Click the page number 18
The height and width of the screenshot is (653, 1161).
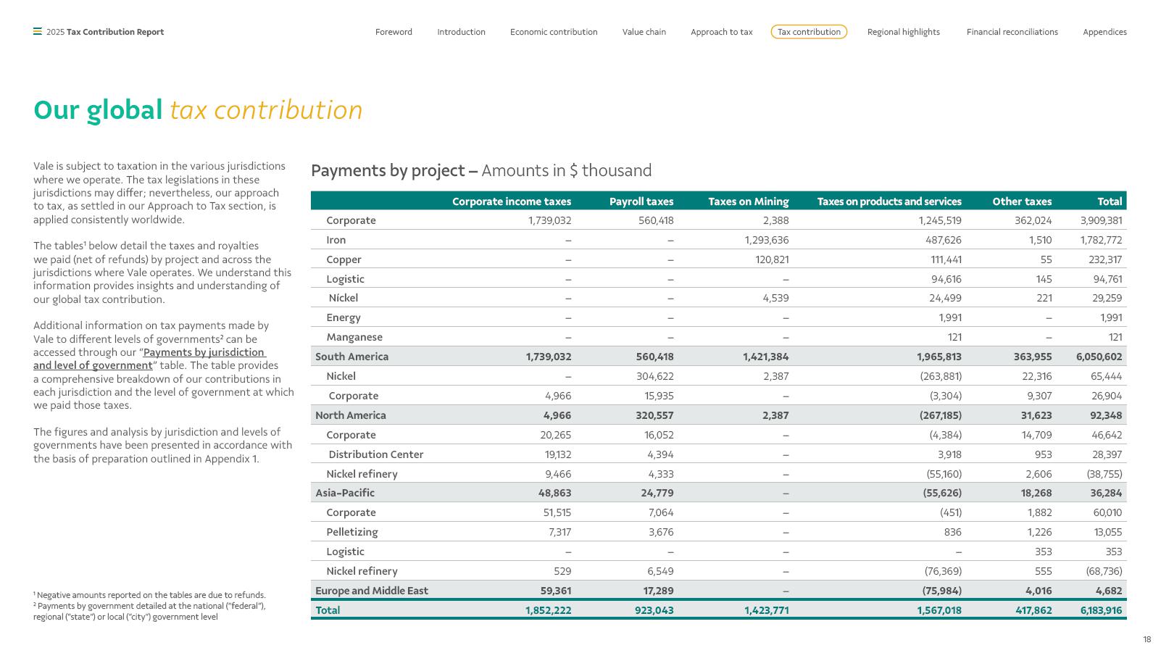click(1147, 639)
